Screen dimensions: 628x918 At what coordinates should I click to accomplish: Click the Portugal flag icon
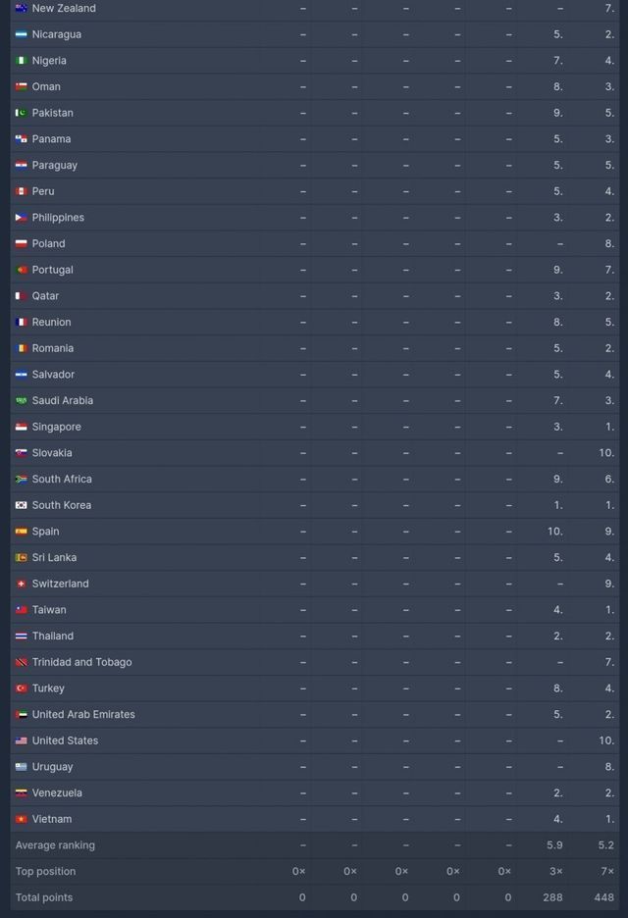point(21,270)
